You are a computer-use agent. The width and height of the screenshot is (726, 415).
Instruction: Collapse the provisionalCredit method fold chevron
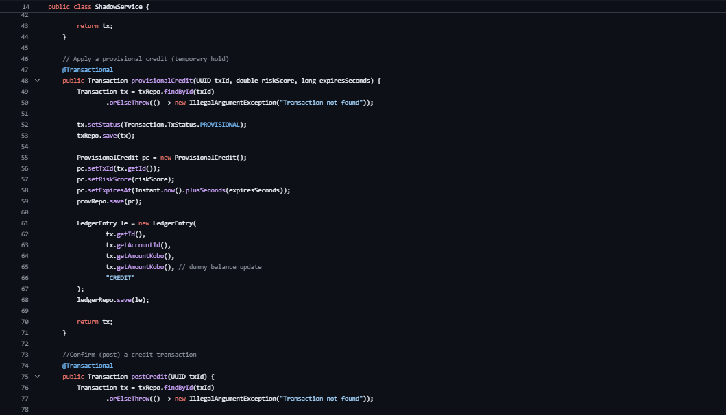[x=37, y=81]
